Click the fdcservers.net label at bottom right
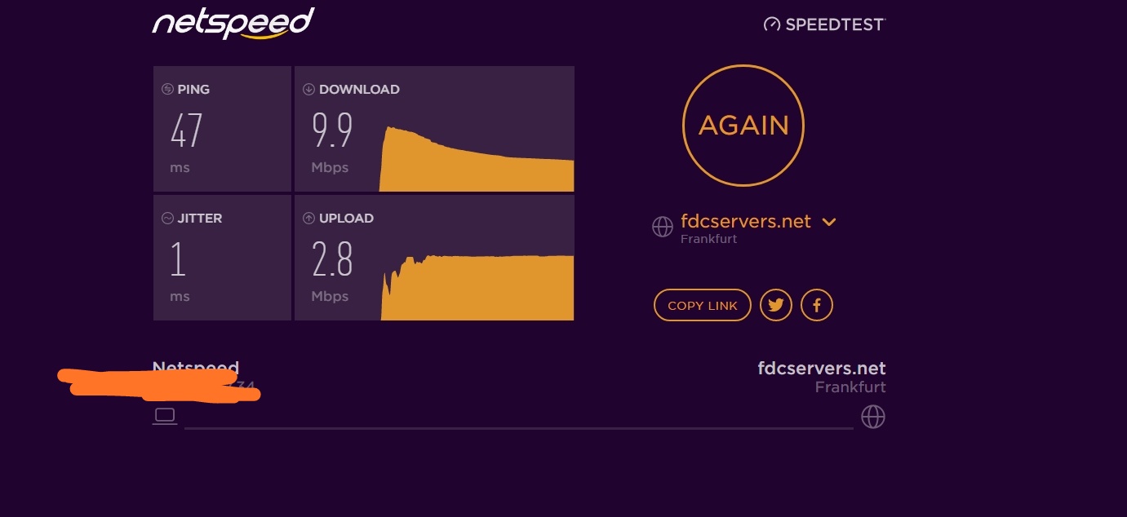Viewport: 1127px width, 517px height. coord(822,369)
